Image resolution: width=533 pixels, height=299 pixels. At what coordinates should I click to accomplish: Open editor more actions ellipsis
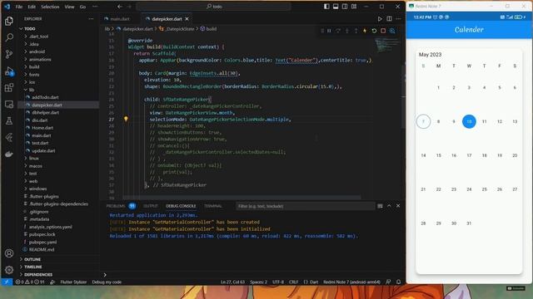(x=398, y=19)
